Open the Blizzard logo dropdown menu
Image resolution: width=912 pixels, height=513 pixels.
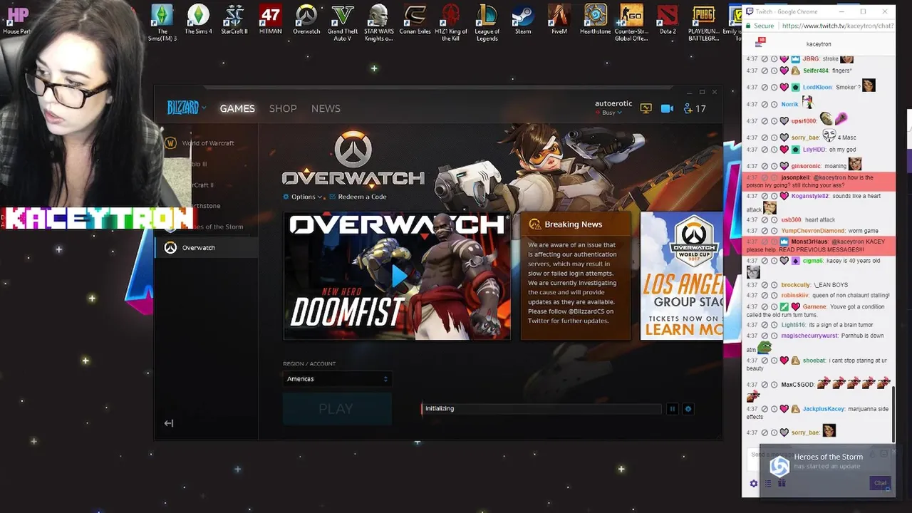pyautogui.click(x=186, y=108)
